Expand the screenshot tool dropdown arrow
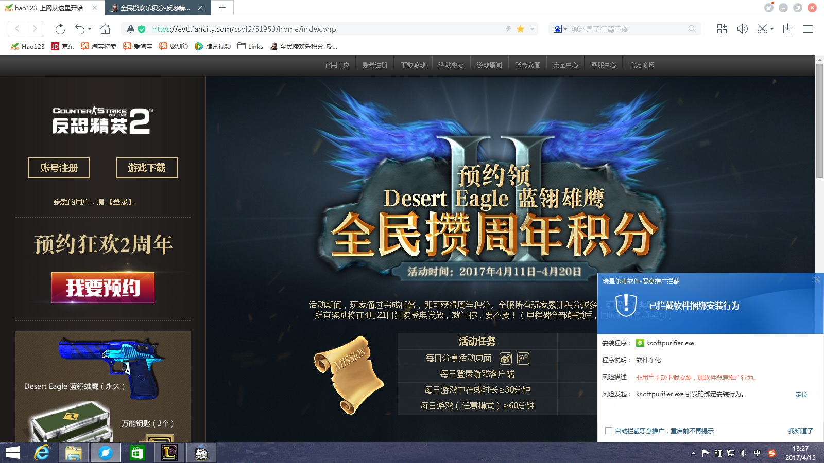 pos(771,29)
